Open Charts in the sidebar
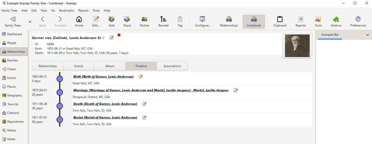 (x=14, y=69)
